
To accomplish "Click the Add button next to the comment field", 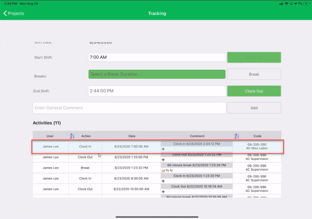I will 254,108.
